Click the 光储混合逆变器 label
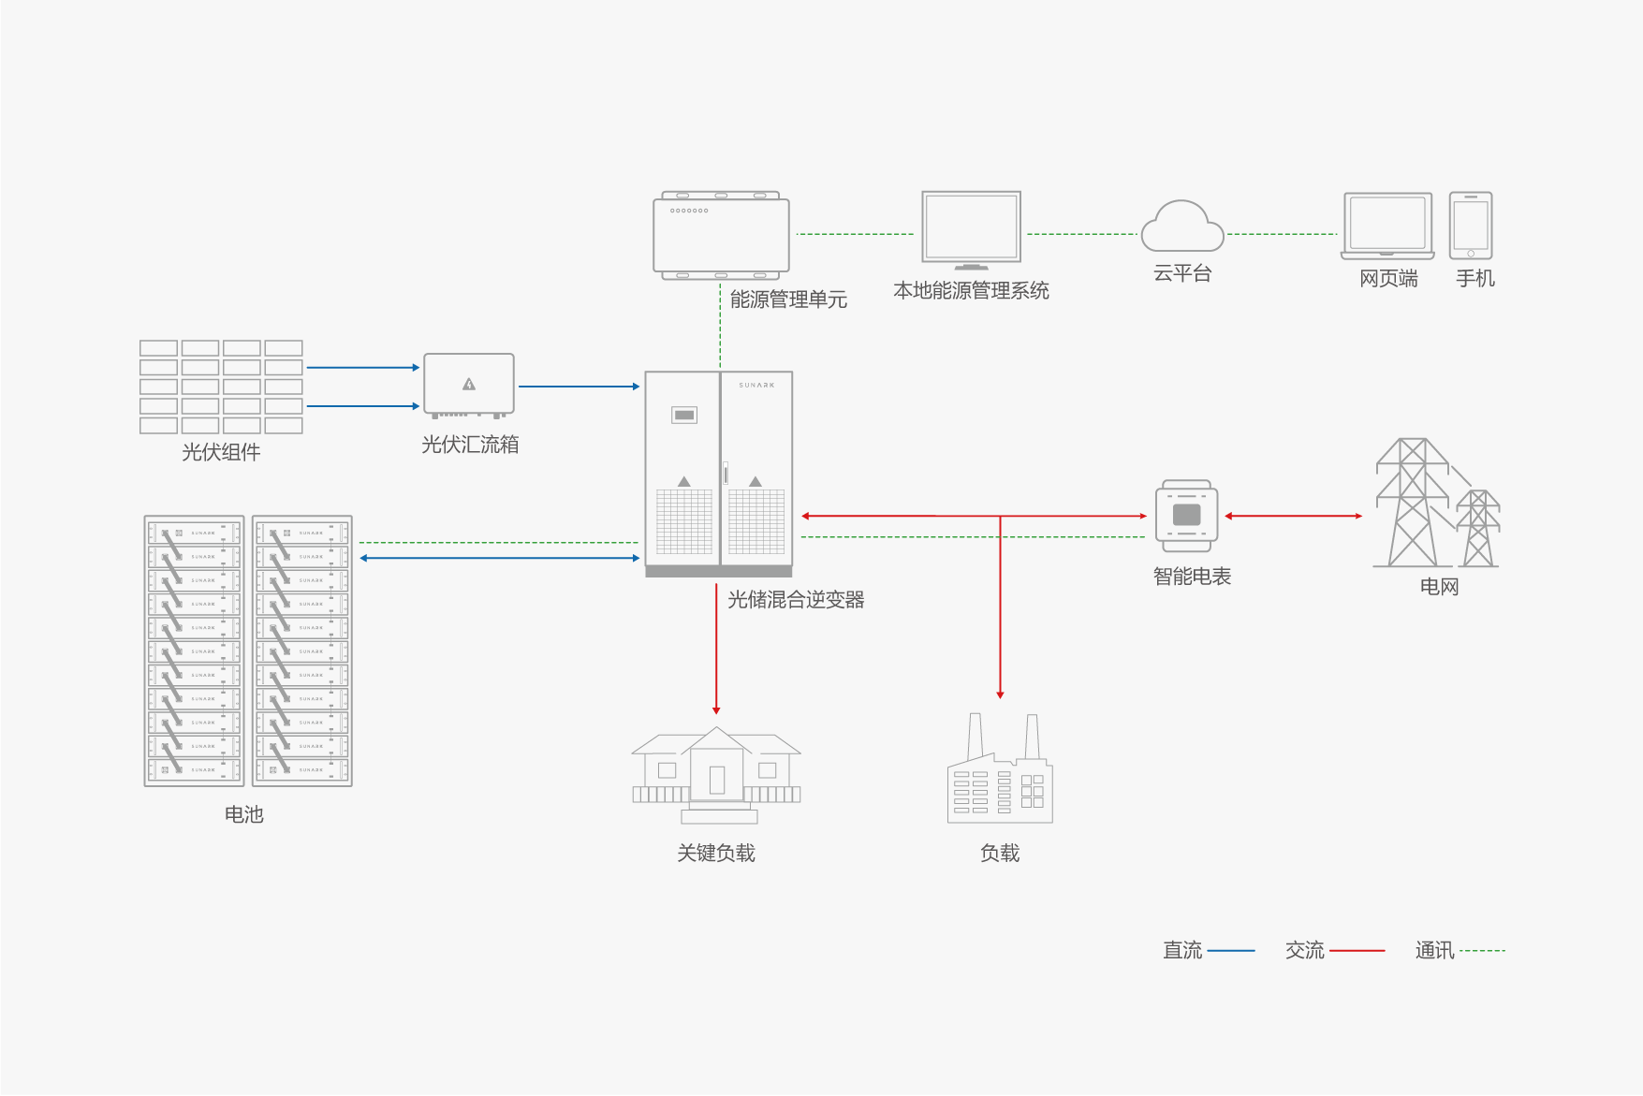 click(796, 600)
